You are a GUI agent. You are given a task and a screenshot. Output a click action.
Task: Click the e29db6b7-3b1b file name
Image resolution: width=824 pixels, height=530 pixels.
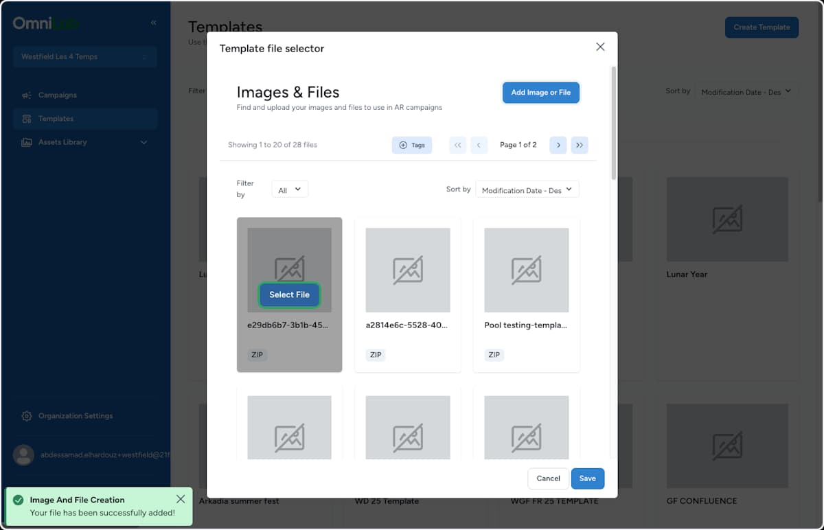pos(289,325)
